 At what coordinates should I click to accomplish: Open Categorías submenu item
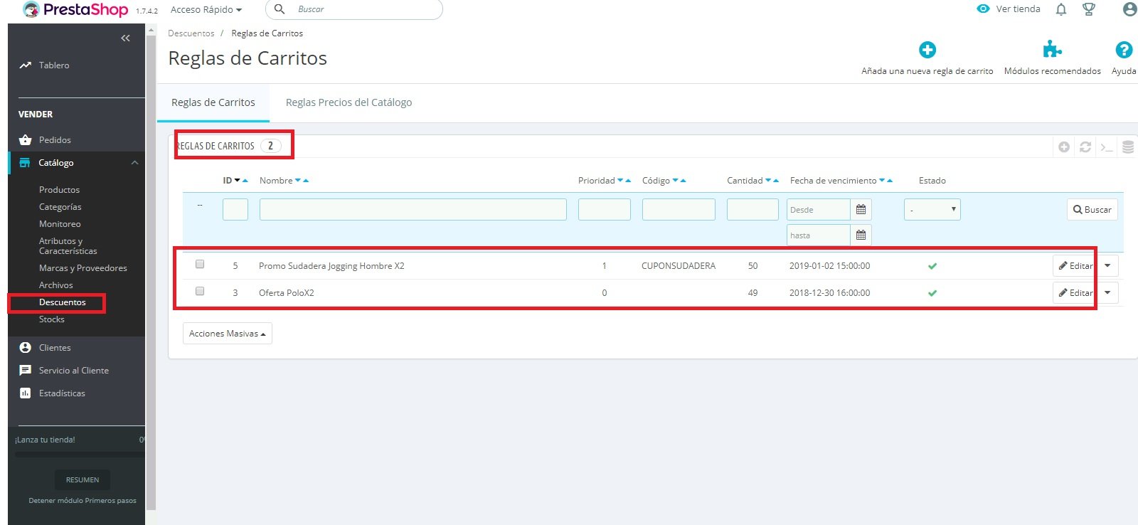click(60, 207)
